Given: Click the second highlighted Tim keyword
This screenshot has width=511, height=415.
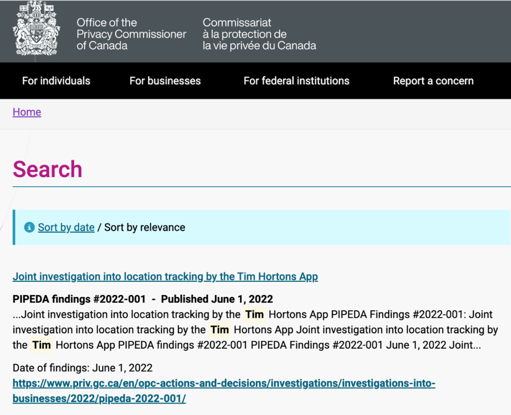Looking at the screenshot, I should coord(220,330).
